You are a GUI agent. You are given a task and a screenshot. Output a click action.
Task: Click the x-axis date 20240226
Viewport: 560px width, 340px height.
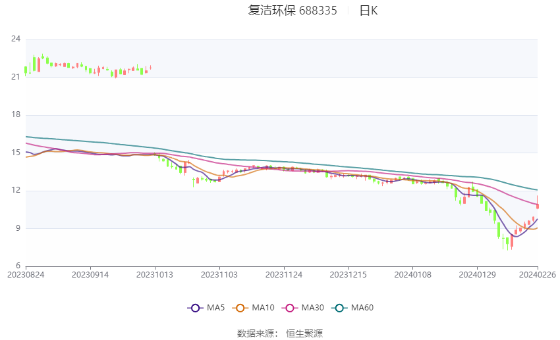click(538, 275)
